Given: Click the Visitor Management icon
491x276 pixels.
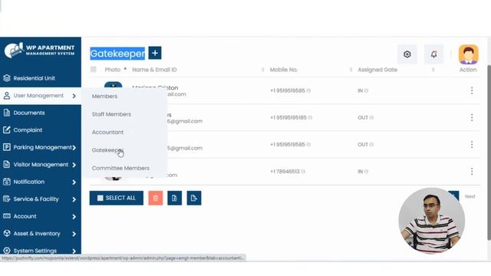Looking at the screenshot, I should [x=7, y=164].
